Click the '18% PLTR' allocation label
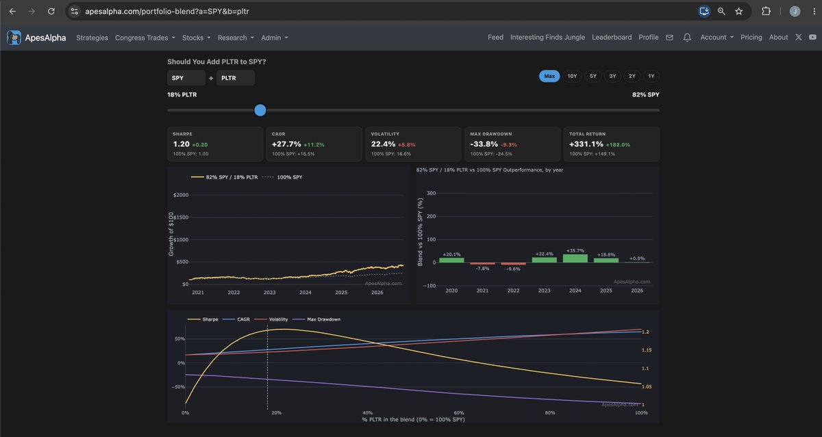 pyautogui.click(x=182, y=94)
